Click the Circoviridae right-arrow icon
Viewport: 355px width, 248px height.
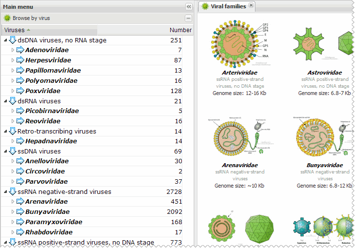click(x=20, y=171)
